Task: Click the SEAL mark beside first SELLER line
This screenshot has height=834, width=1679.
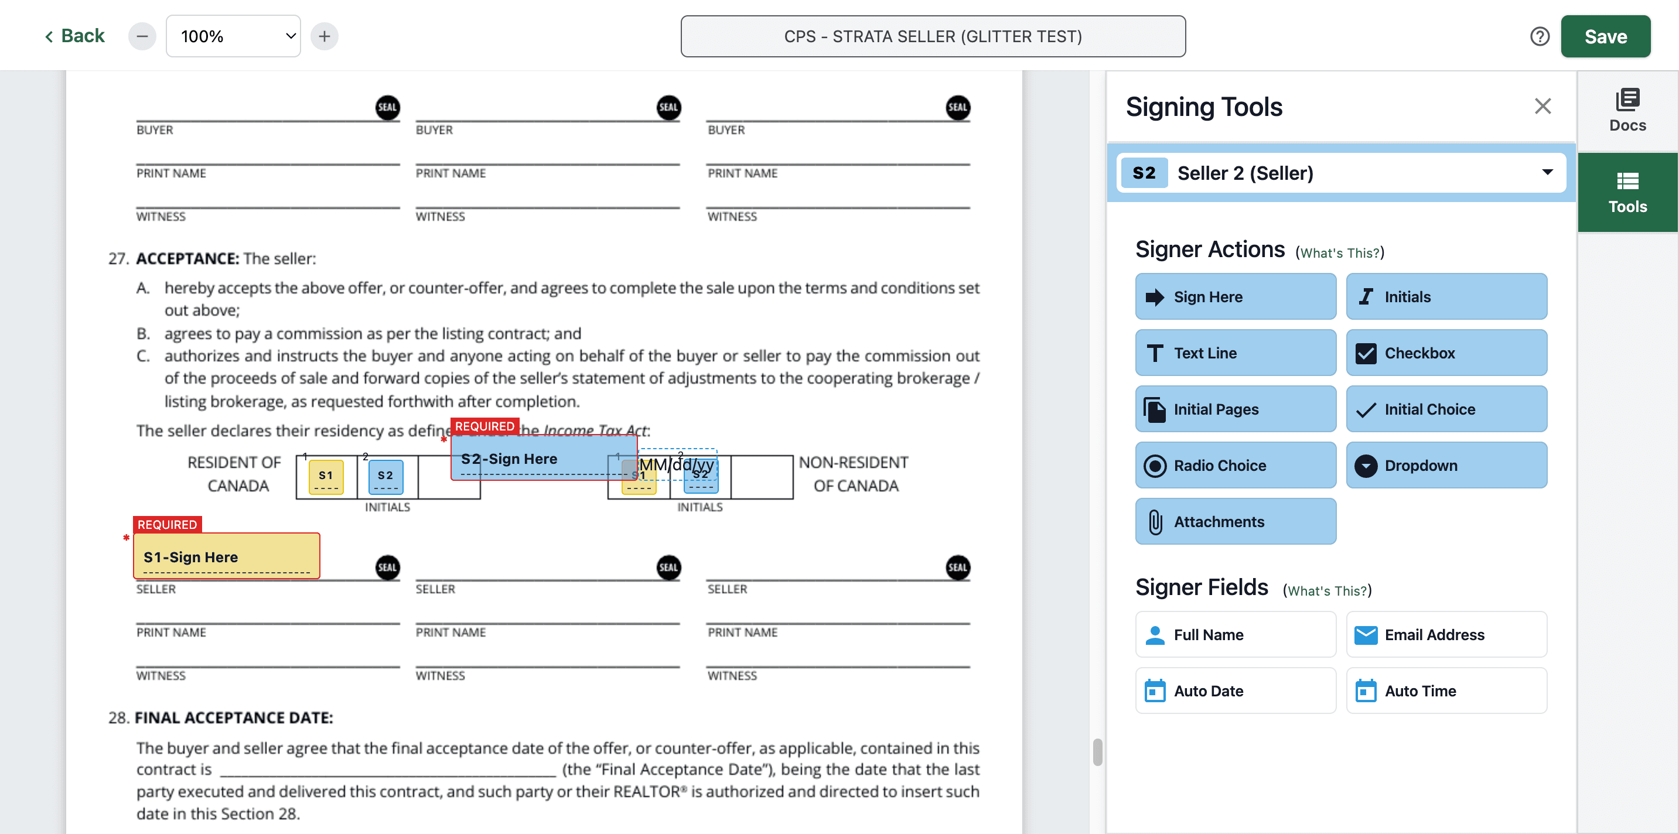Action: 387,567
